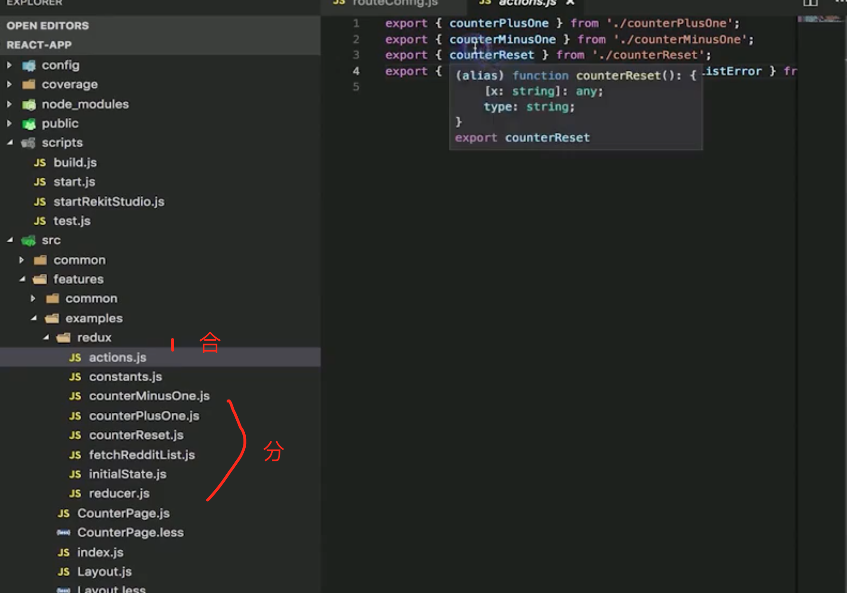Click the coverage folder icon

tap(29, 85)
